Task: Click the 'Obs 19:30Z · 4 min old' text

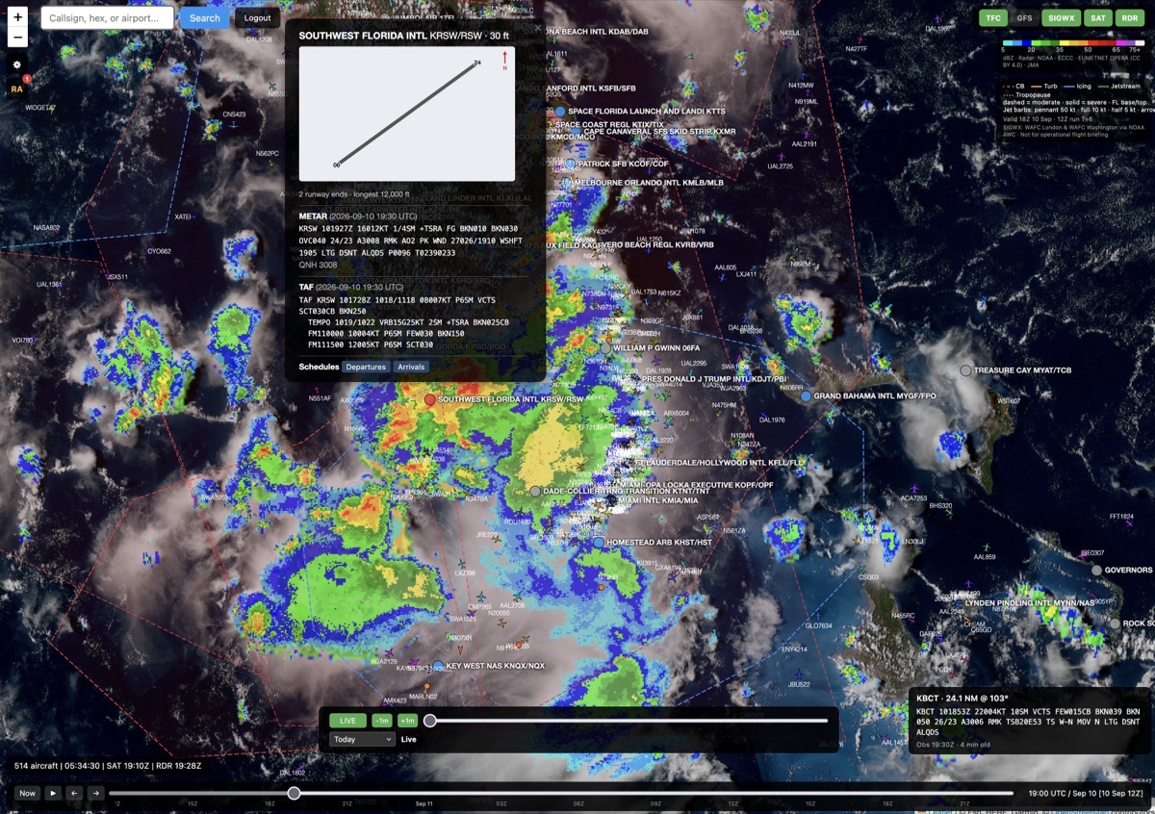Action: click(953, 744)
